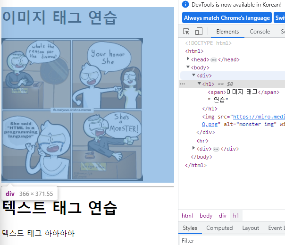This screenshot has height=245, width=285.
Task: Collapse the h1 element node
Action: (200, 83)
